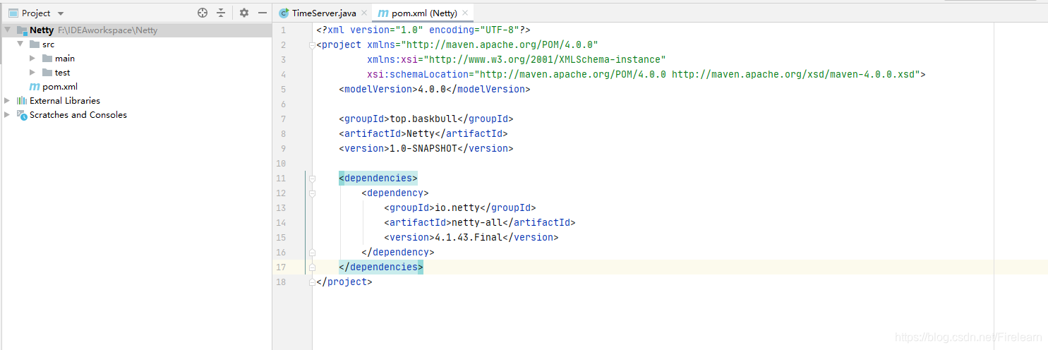Click top.baskbull groupId text
The width and height of the screenshot is (1048, 350).
click(423, 119)
